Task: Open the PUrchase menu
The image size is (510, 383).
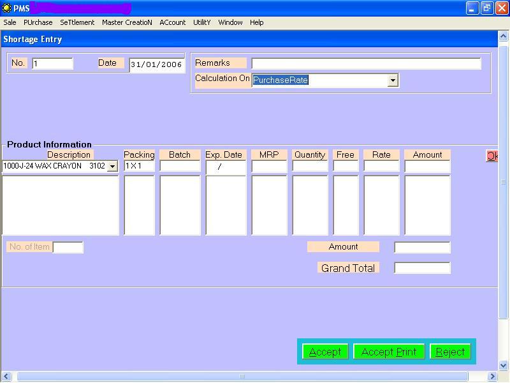Action: 38,22
